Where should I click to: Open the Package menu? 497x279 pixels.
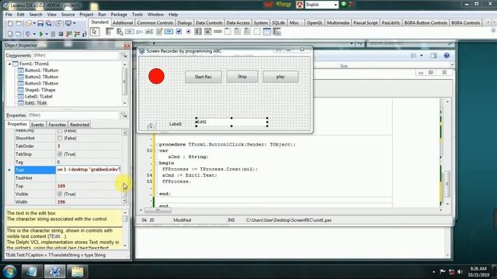click(119, 15)
